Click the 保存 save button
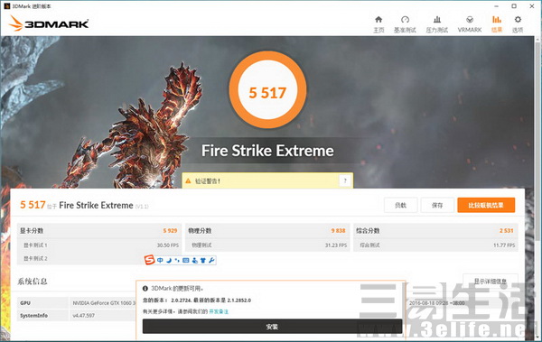This screenshot has height=342, width=542. coord(437,205)
